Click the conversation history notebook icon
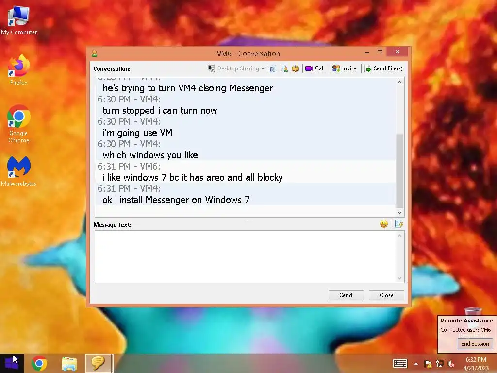Screen dimensions: 497x373 coord(273,68)
